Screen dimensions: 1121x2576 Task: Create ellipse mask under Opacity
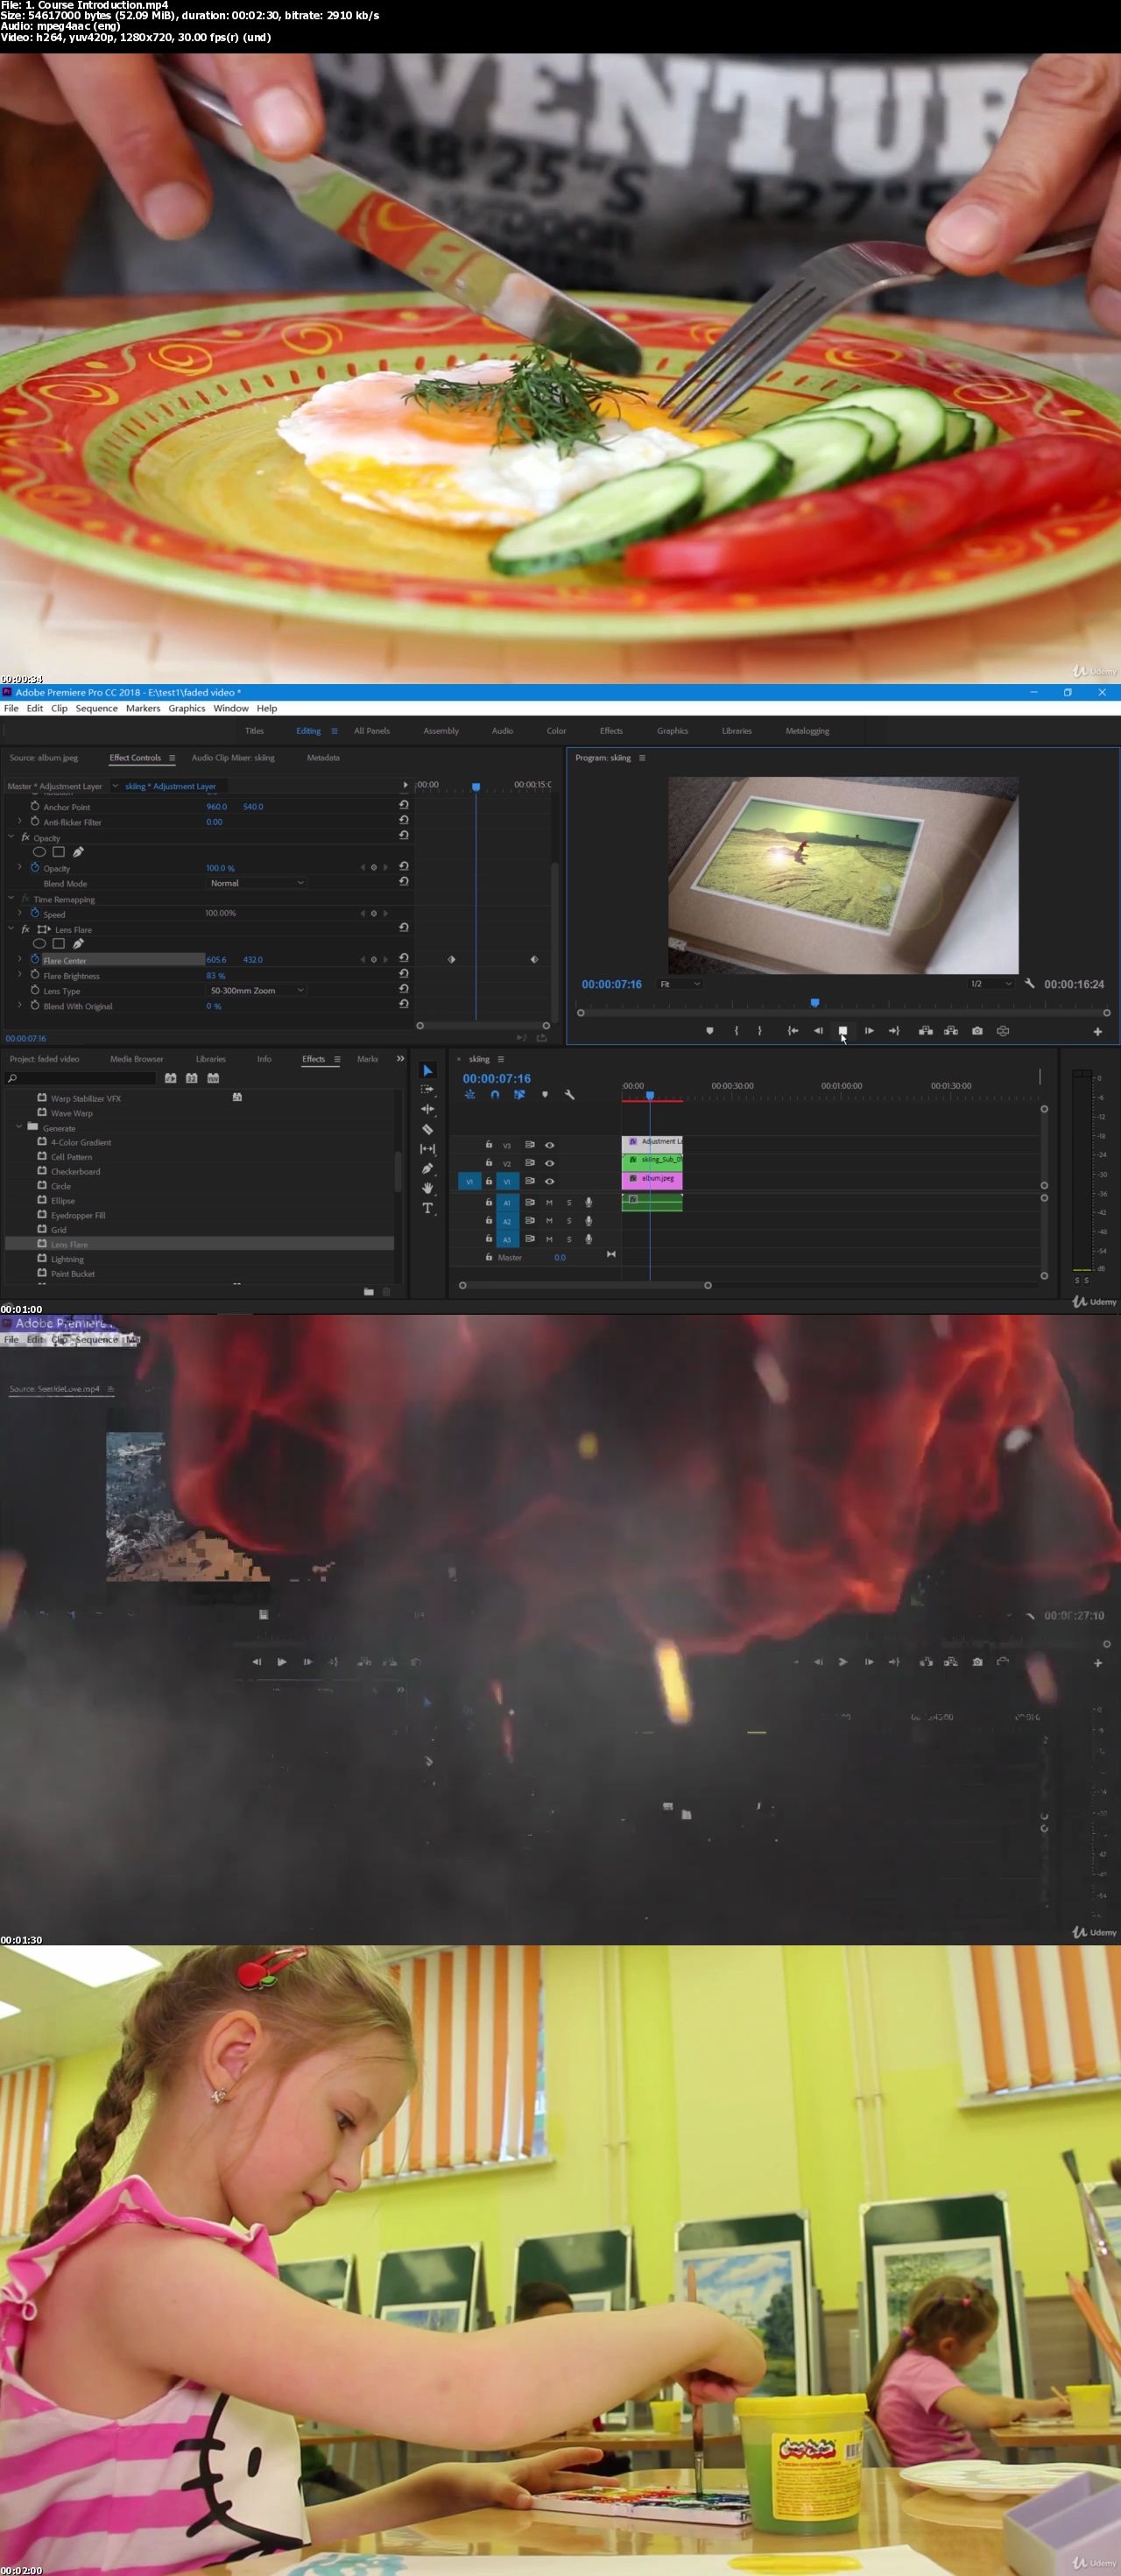point(40,852)
